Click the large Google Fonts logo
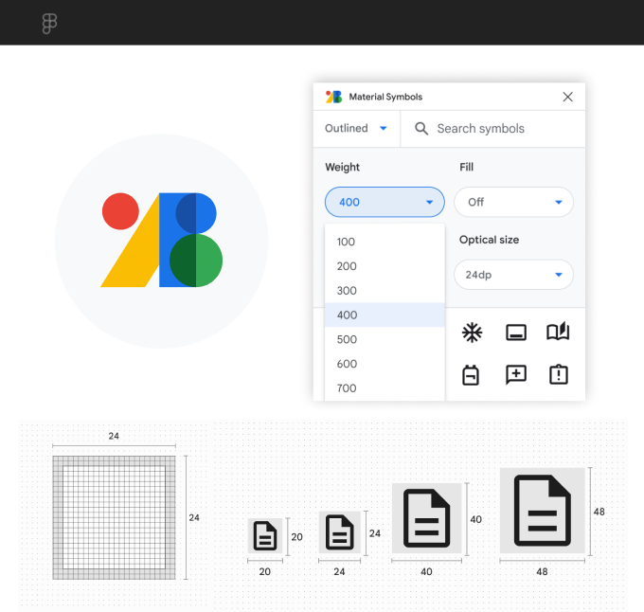This screenshot has height=612, width=644. [162, 241]
